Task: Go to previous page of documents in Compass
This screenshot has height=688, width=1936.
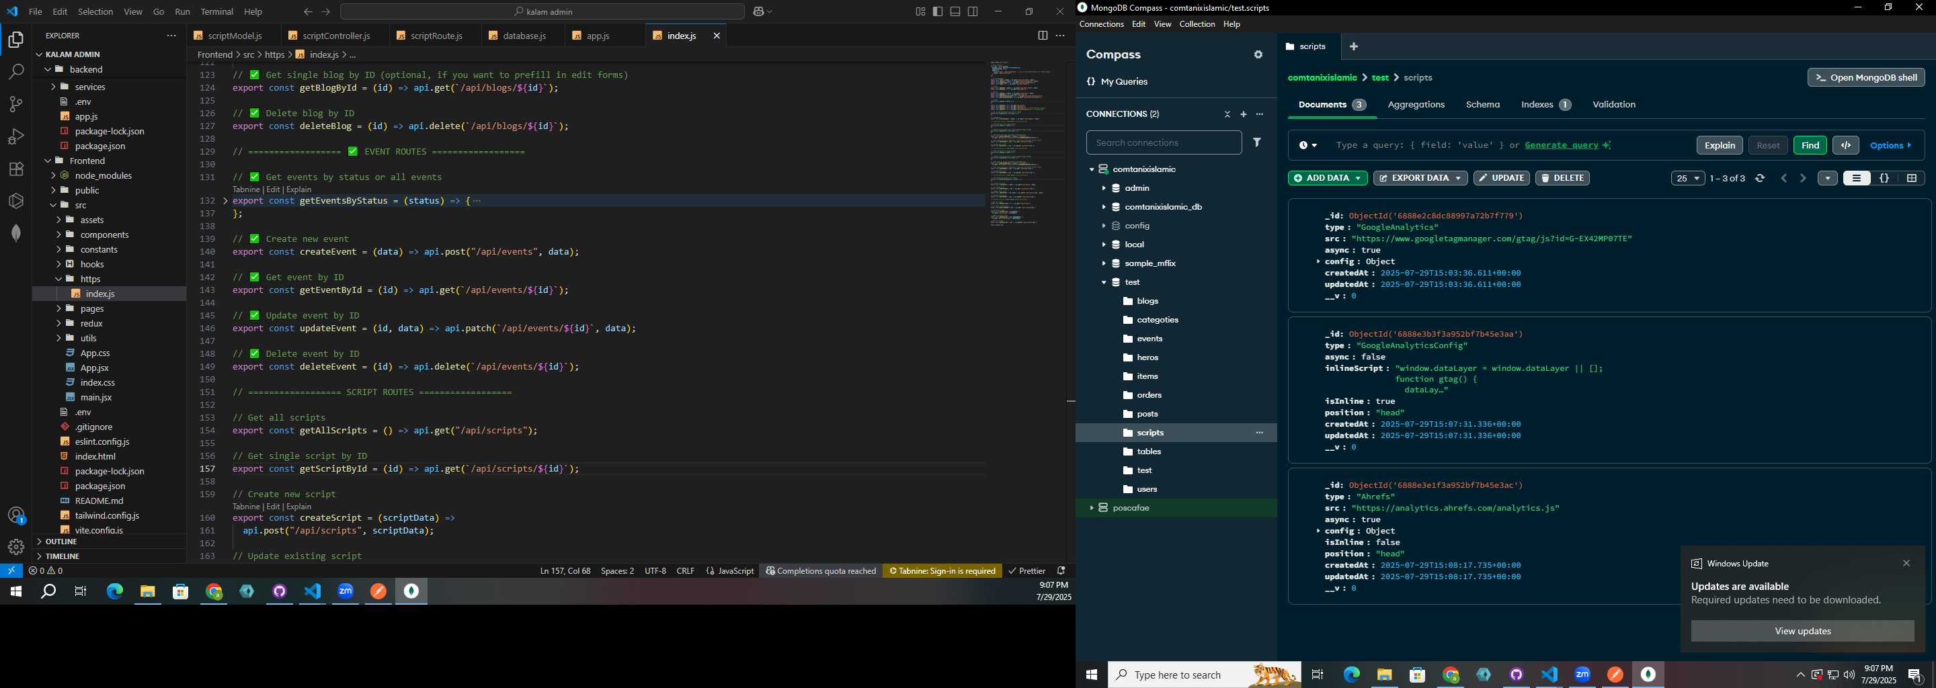Action: click(x=1784, y=179)
